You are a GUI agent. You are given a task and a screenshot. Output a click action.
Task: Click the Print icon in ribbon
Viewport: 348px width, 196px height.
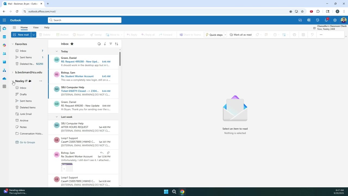(294, 35)
